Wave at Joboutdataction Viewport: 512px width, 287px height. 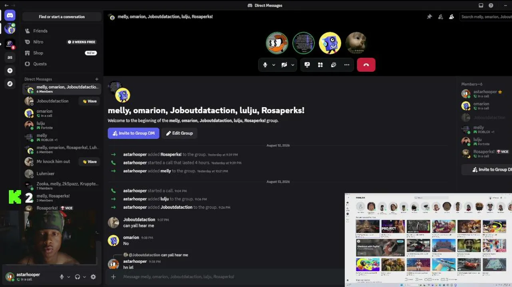(x=90, y=101)
